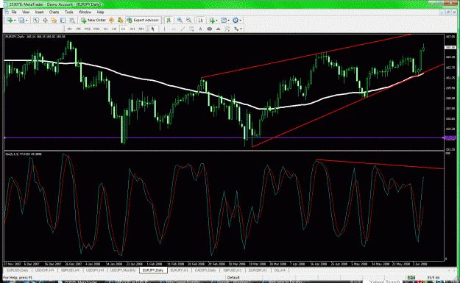Switch timeframe to H4

tap(114, 29)
